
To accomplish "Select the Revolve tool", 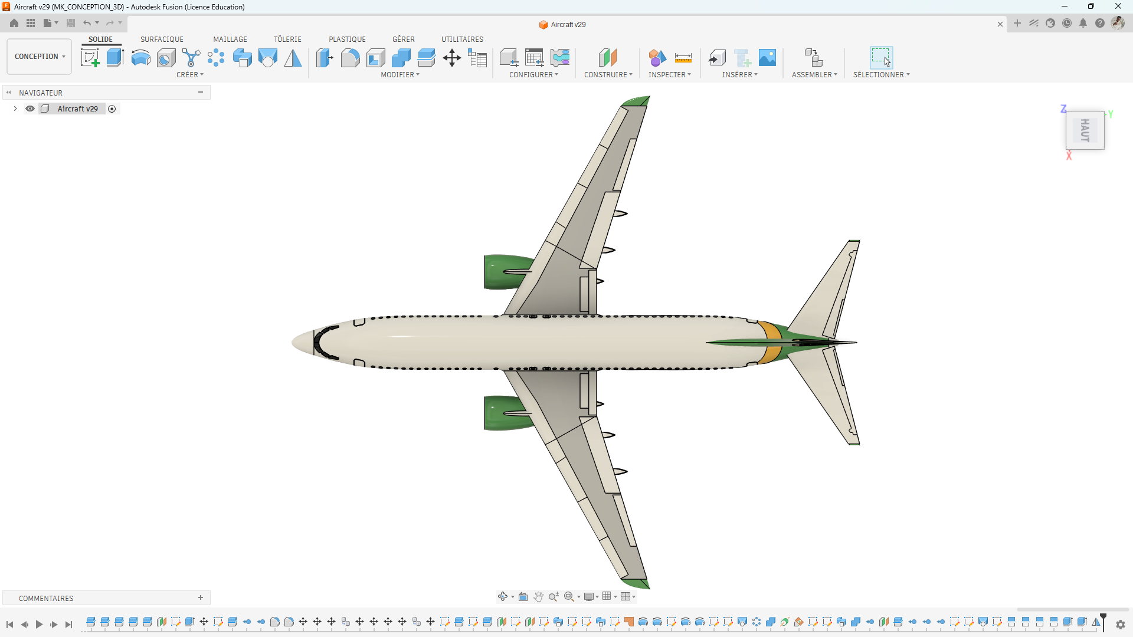I will (x=140, y=58).
